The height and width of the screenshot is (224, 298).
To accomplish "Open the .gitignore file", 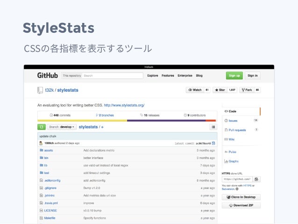I will coord(50,188).
